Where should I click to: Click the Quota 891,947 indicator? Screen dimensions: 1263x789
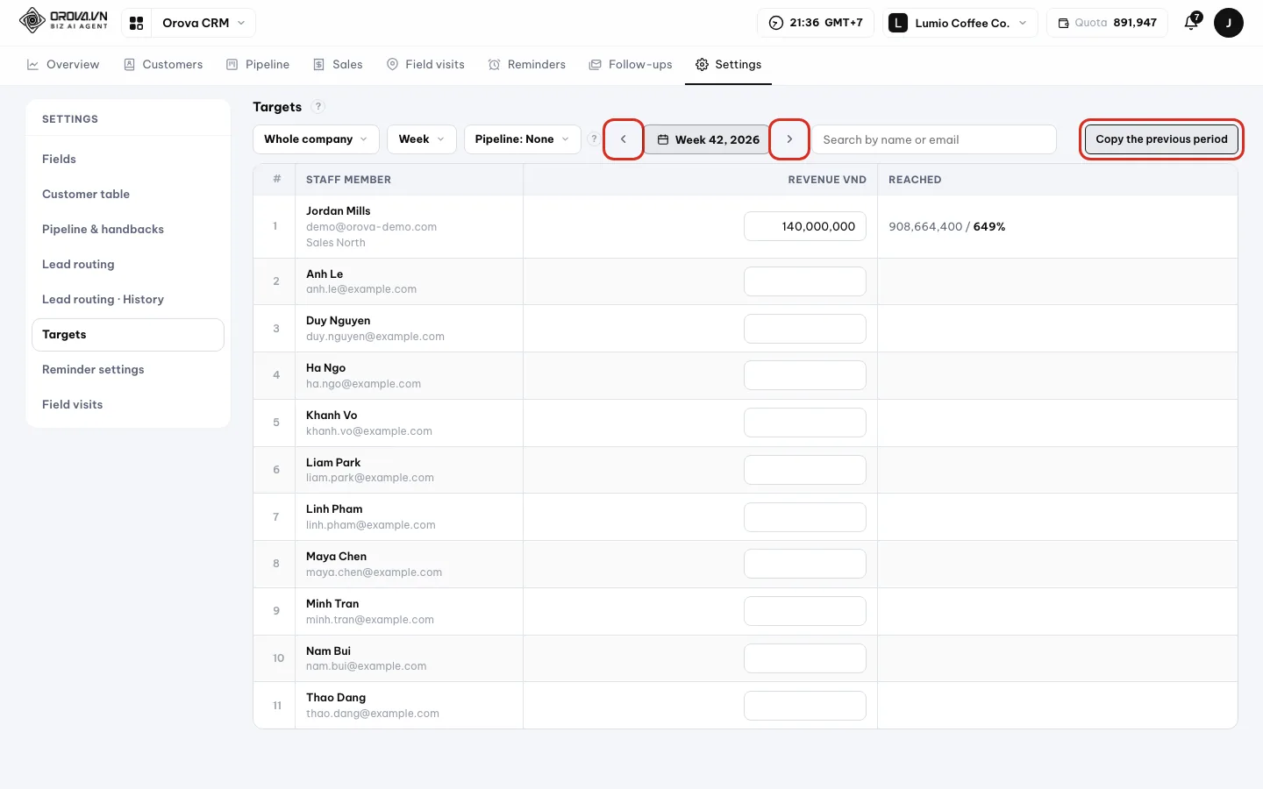click(x=1107, y=23)
